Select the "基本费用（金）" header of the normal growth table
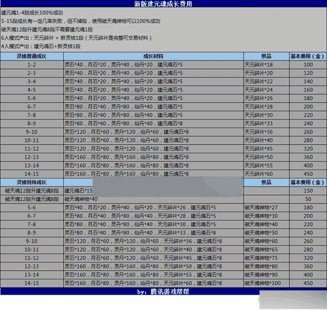 tap(308, 56)
